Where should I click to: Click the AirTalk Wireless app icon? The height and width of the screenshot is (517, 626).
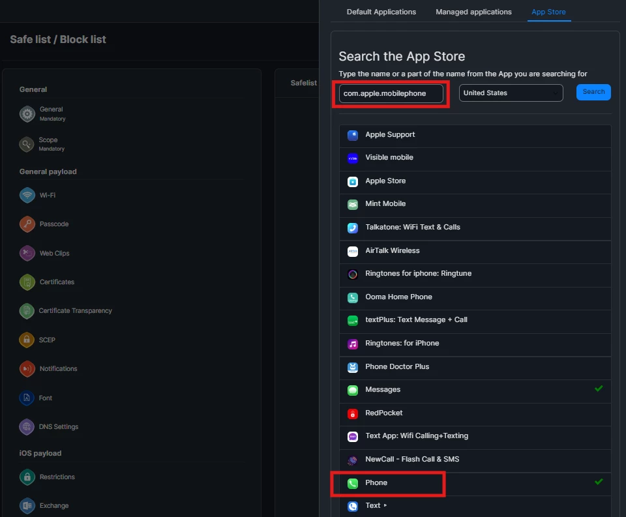tap(353, 252)
